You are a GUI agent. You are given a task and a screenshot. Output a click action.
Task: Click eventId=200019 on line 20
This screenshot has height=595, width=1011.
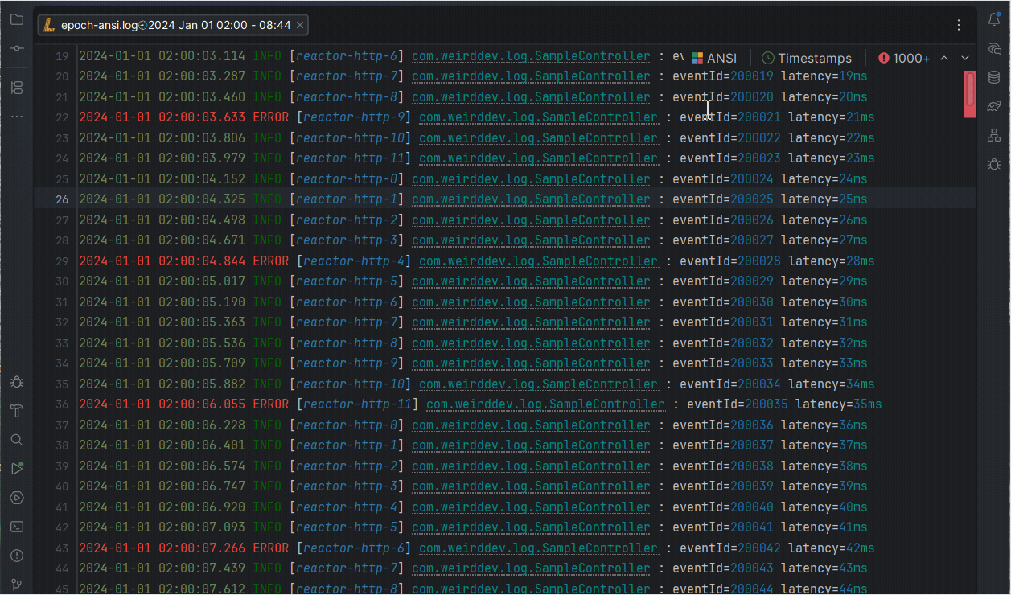pyautogui.click(x=723, y=76)
